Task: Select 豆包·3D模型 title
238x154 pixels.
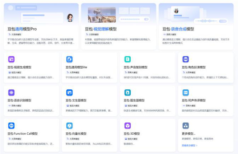Action: click(x=132, y=134)
